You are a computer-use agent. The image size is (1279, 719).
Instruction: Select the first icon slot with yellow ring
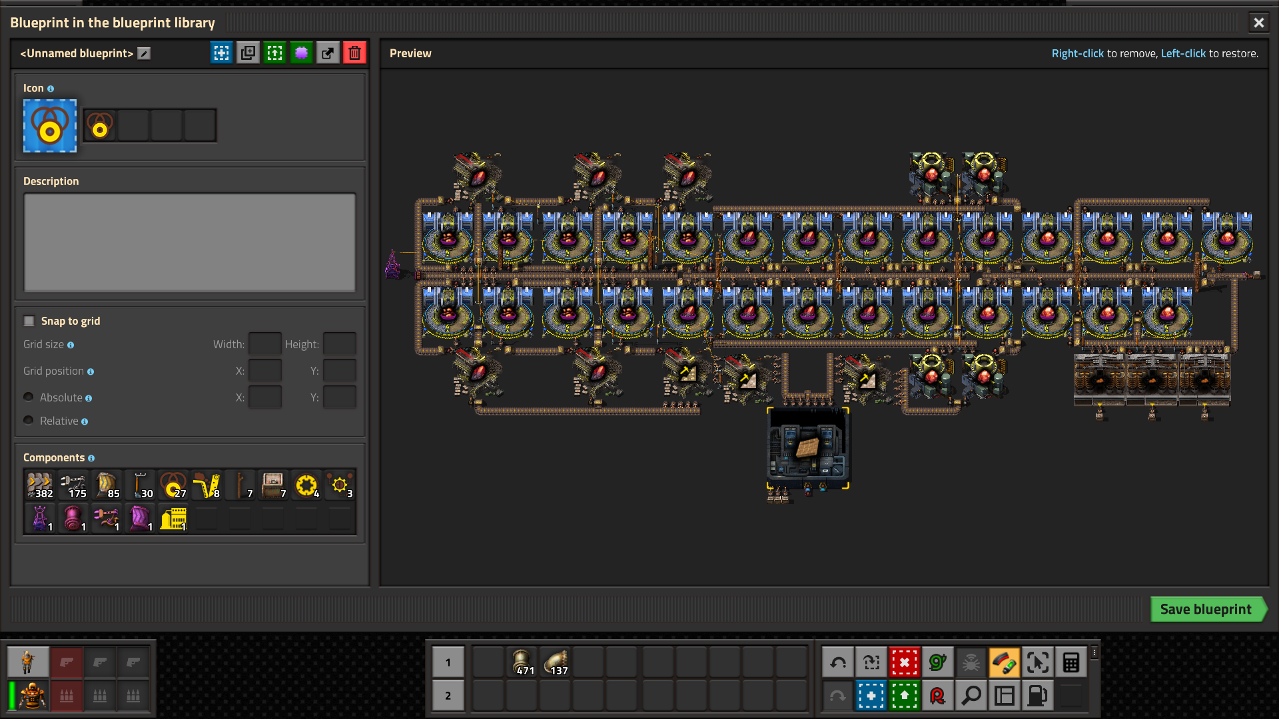coord(100,125)
